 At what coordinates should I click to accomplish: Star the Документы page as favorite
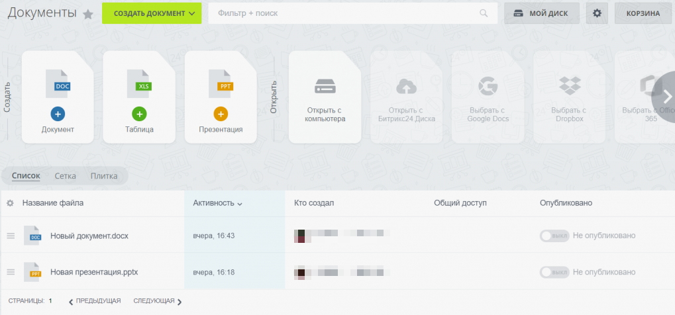(88, 15)
